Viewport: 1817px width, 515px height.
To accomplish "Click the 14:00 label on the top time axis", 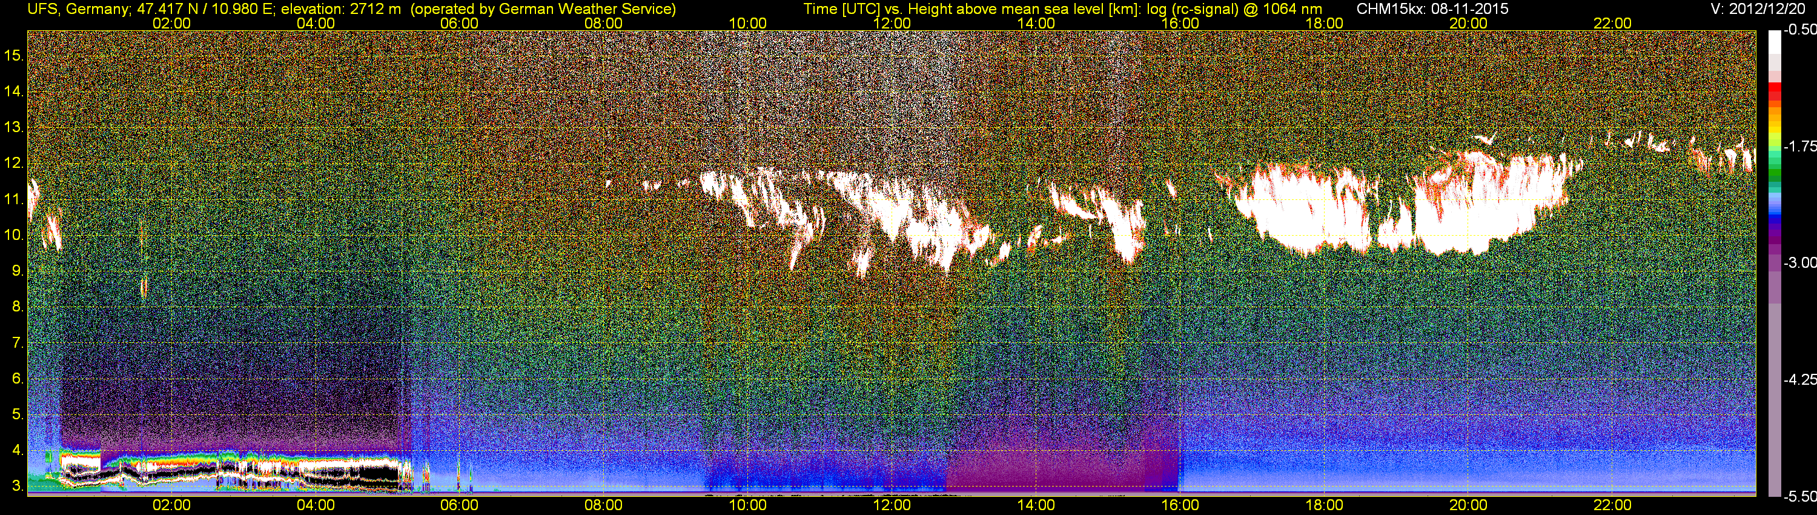I will tap(1036, 23).
